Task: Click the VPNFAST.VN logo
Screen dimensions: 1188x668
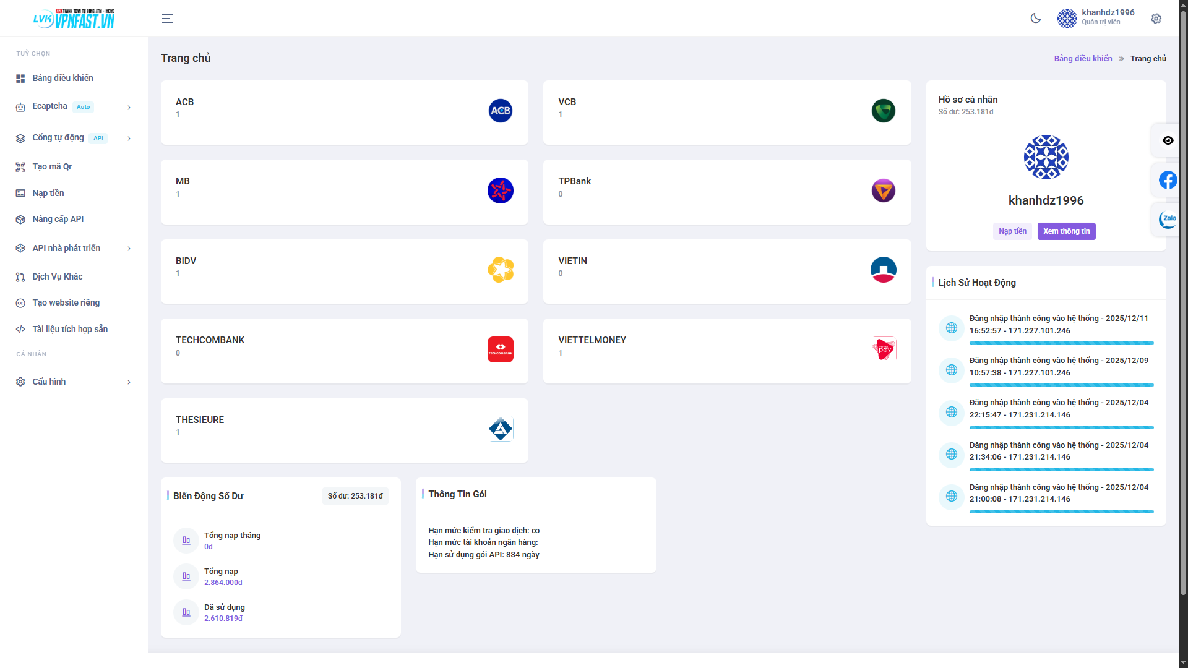Action: [x=74, y=18]
